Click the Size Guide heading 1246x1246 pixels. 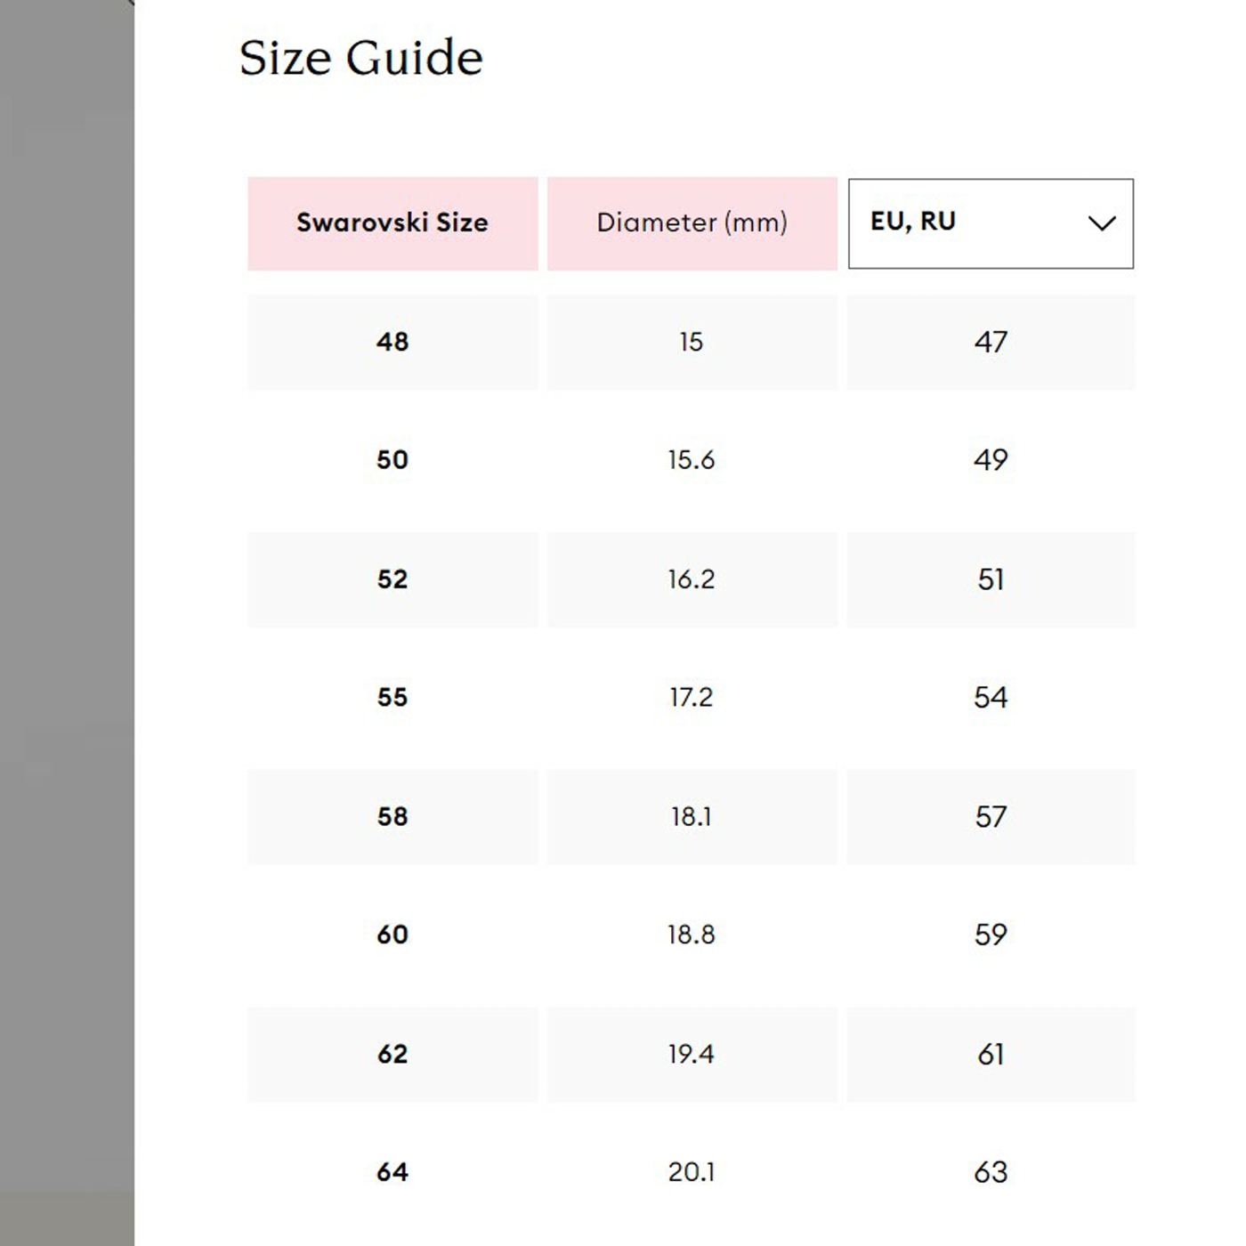pos(360,58)
